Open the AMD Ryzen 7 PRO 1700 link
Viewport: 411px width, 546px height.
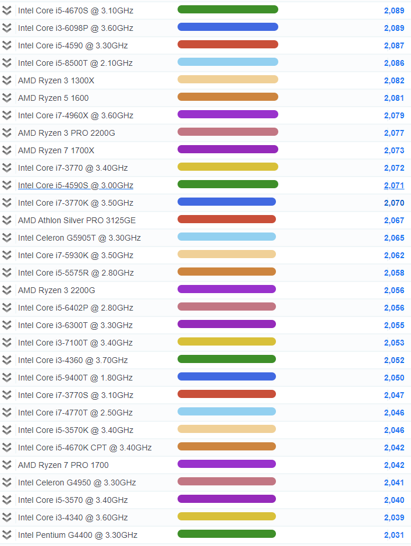click(63, 465)
